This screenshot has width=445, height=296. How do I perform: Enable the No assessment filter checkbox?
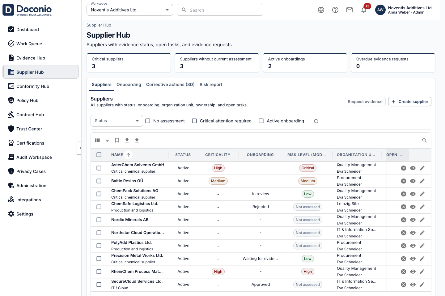click(x=148, y=121)
